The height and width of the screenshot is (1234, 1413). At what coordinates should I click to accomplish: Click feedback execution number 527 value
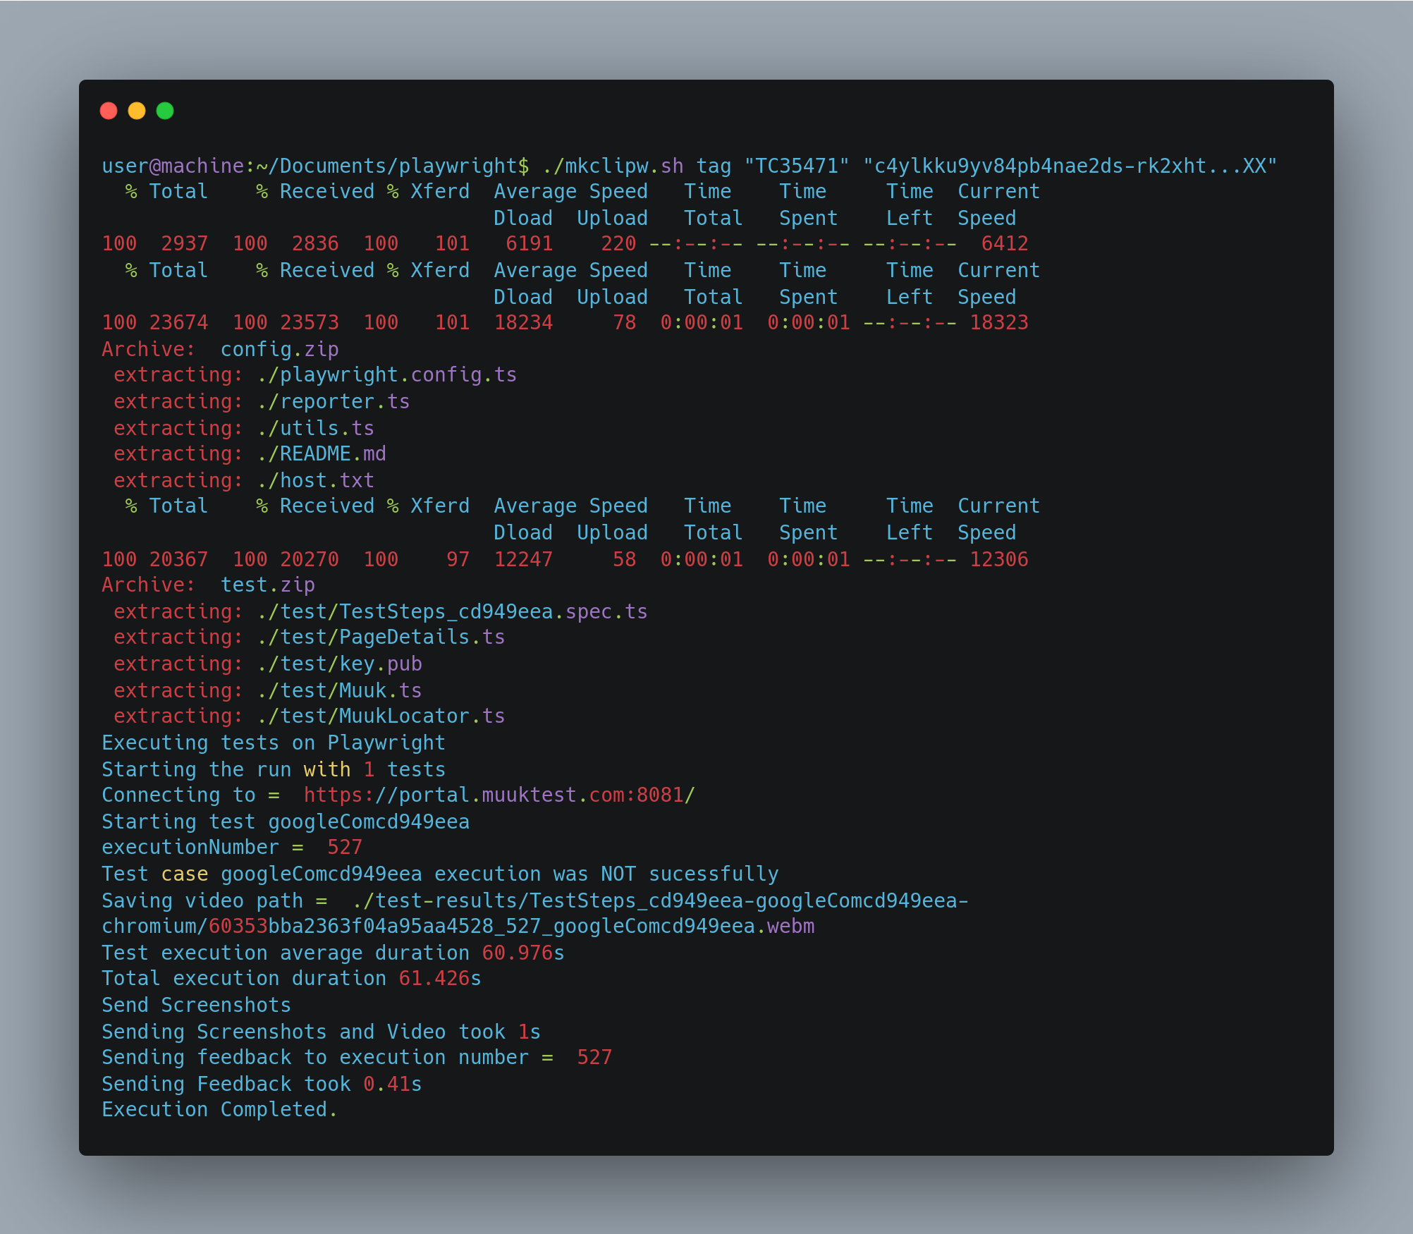594,1057
